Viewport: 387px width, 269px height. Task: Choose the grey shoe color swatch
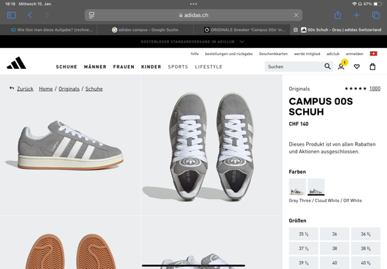point(316,187)
